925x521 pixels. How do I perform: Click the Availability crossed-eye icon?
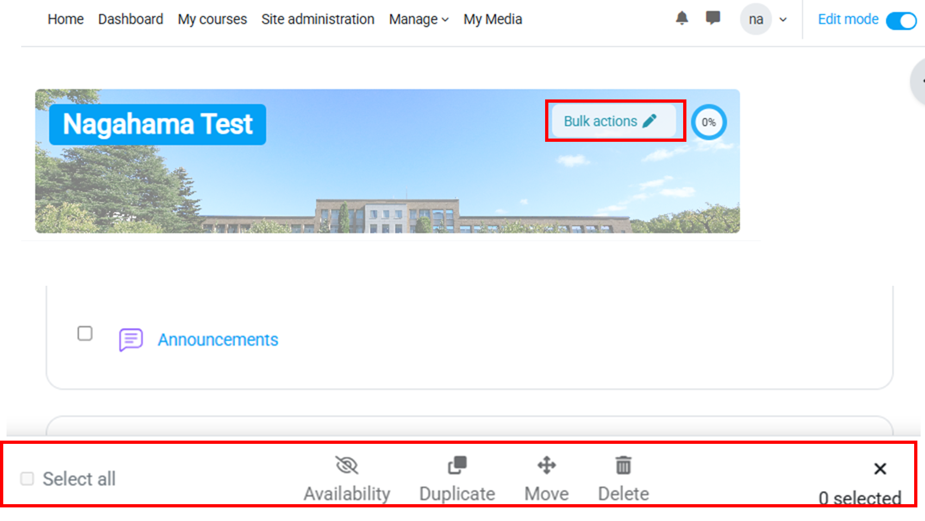347,466
